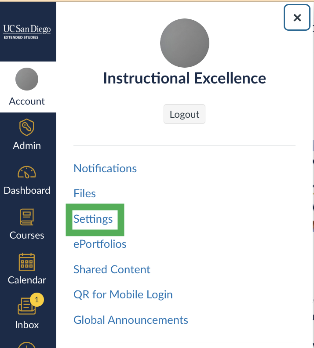The height and width of the screenshot is (348, 314).
Task: Open the Courses book icon
Action: point(27,217)
